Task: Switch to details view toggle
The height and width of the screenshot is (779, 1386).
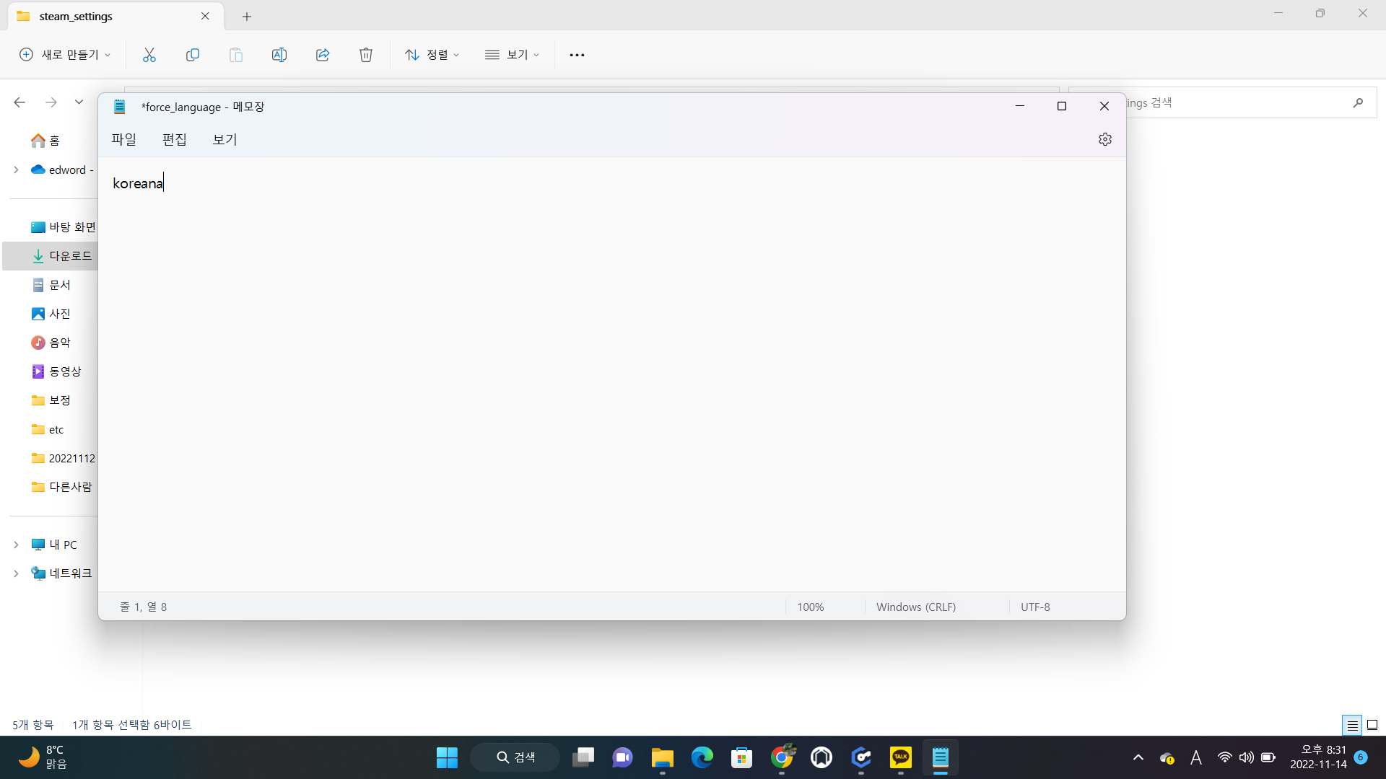Action: point(1352,725)
